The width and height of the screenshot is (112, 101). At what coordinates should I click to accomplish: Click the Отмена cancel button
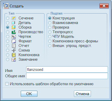coord(82,94)
